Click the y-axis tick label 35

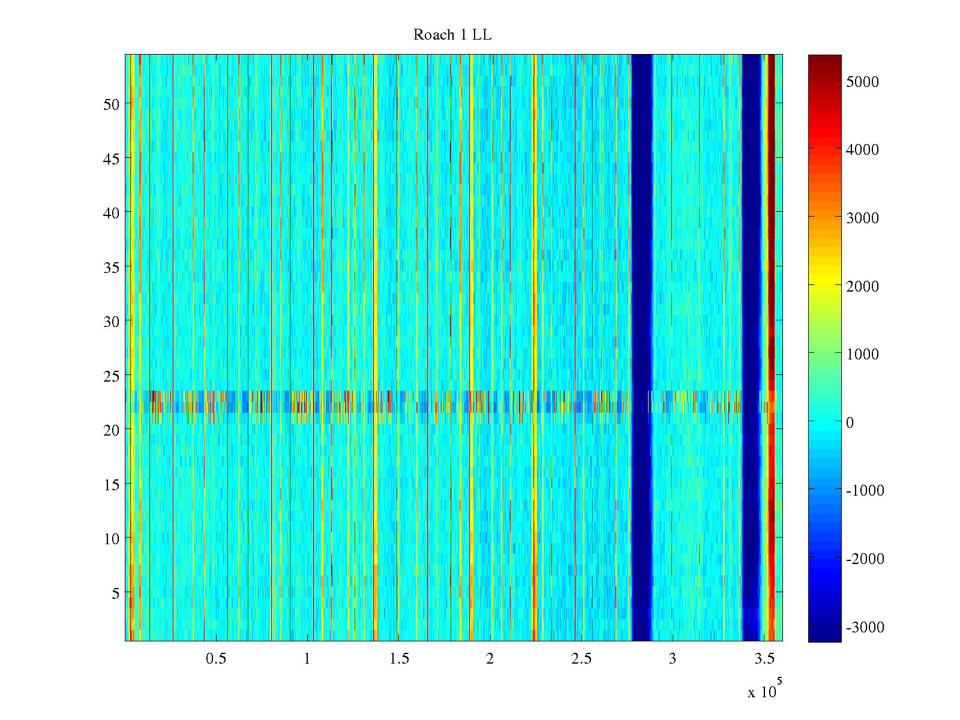click(x=112, y=267)
